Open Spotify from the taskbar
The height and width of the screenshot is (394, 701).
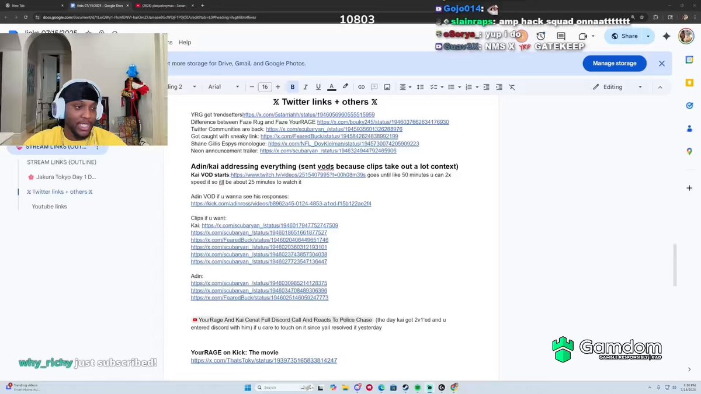click(418, 387)
